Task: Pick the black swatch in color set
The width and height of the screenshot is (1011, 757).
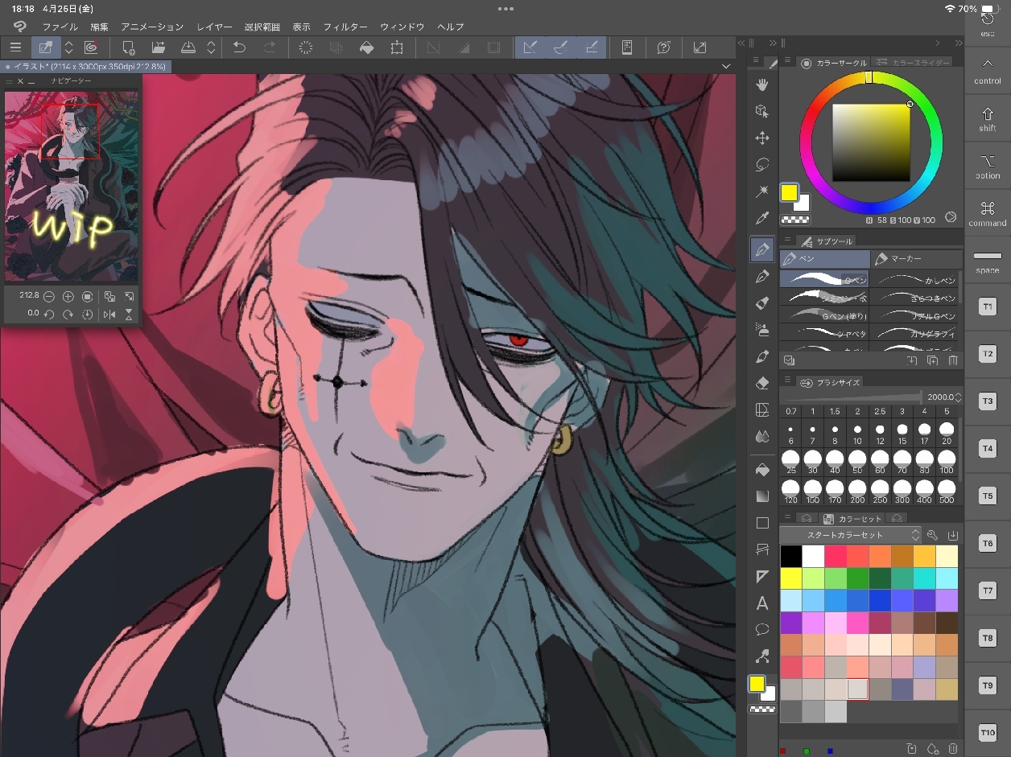Action: (x=790, y=556)
